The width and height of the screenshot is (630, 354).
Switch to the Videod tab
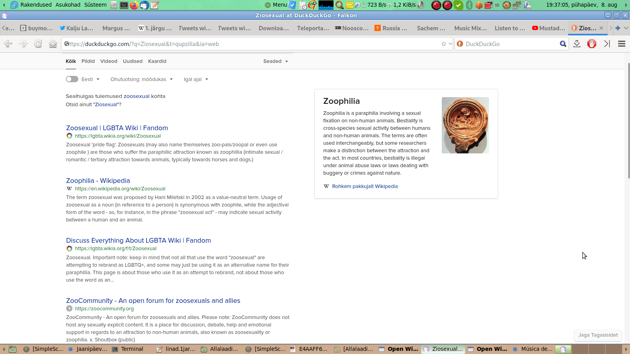[x=109, y=61]
